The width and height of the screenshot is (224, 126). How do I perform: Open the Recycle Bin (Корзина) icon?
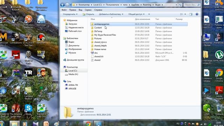pyautogui.click(x=219, y=110)
